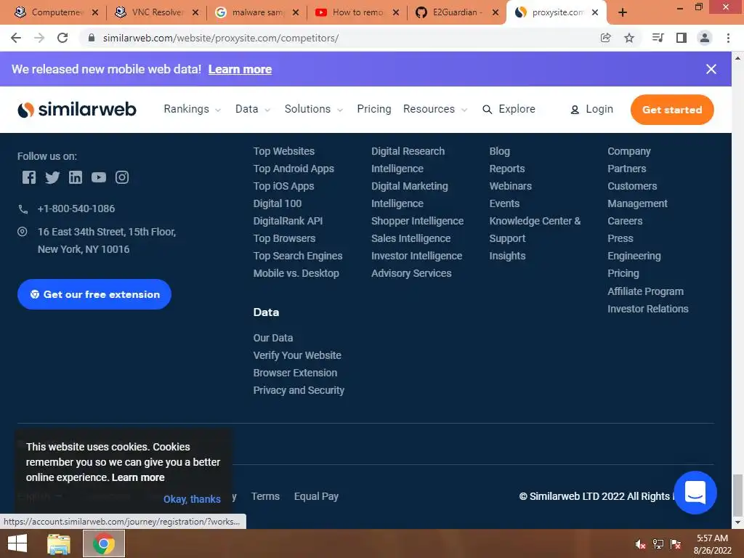View site security lock info
744x558 pixels.
[92, 38]
